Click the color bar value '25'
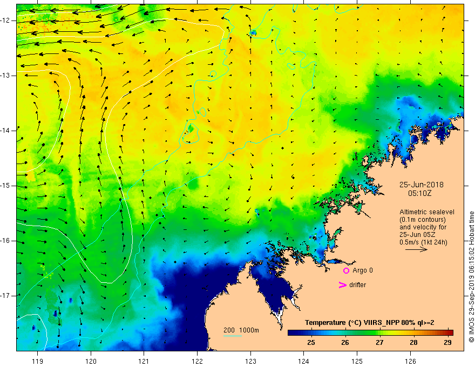Screen dimensions: 475x367 (x=311, y=343)
